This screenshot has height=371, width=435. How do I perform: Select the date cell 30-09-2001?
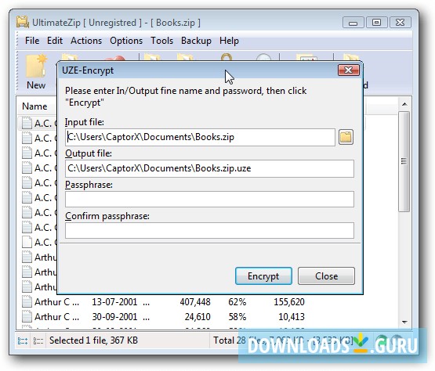coord(114,317)
